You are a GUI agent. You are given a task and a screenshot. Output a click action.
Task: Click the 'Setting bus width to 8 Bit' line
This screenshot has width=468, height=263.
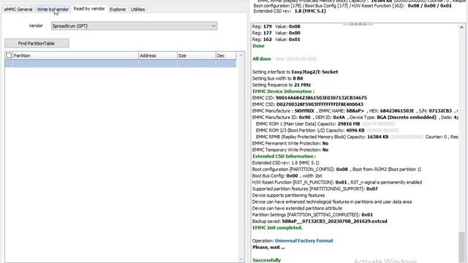coord(278,78)
